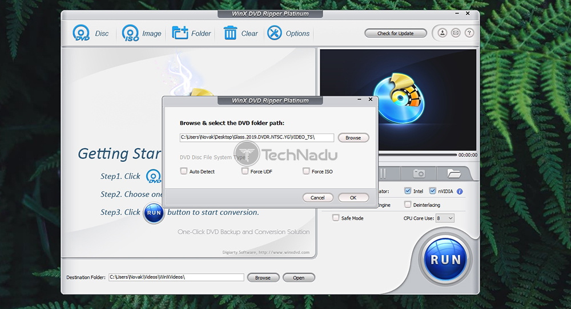Minimize the folder path dialog

pos(359,100)
